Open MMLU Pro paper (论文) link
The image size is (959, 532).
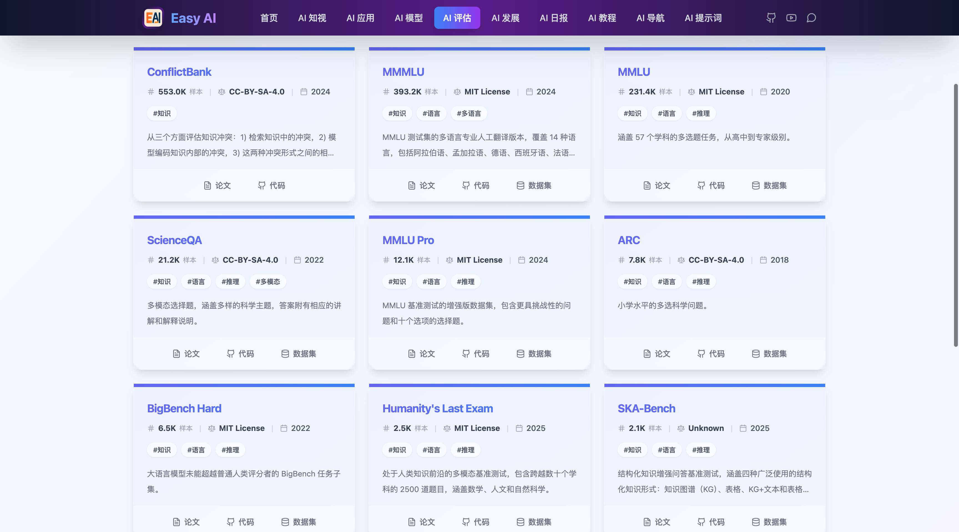[422, 353]
